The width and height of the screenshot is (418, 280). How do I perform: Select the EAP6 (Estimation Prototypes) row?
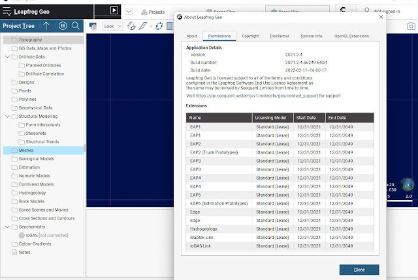tap(280, 204)
